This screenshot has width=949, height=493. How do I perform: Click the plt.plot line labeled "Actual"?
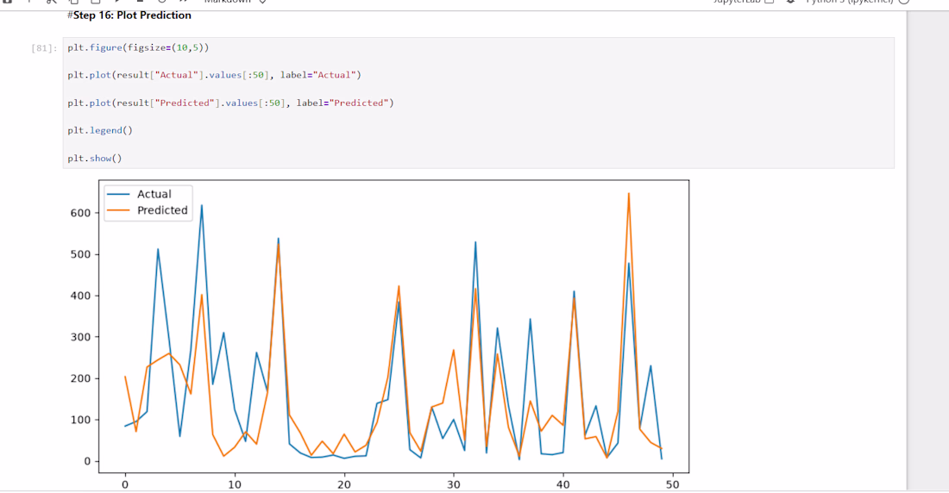(214, 75)
